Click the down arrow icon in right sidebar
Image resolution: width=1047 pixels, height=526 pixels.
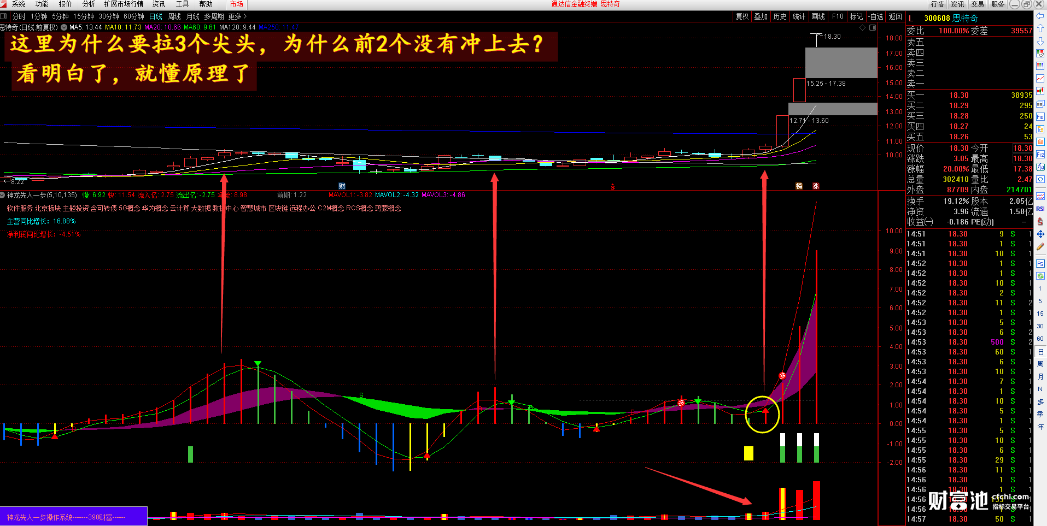[x=1040, y=40]
